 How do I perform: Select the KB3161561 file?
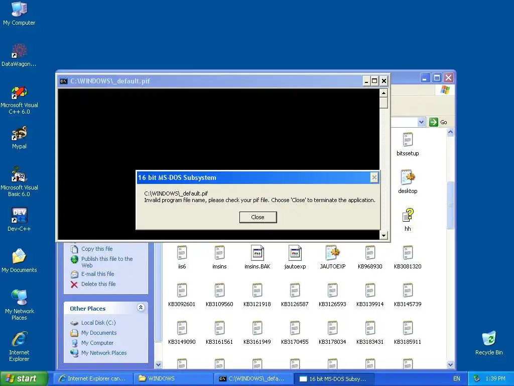pyautogui.click(x=219, y=333)
